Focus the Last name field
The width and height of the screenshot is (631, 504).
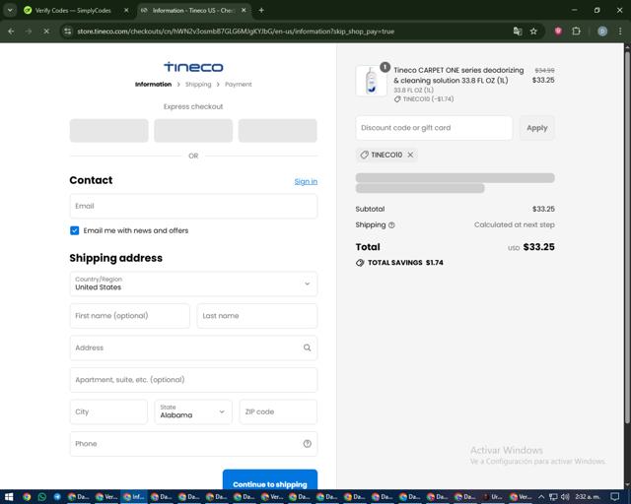coord(257,316)
